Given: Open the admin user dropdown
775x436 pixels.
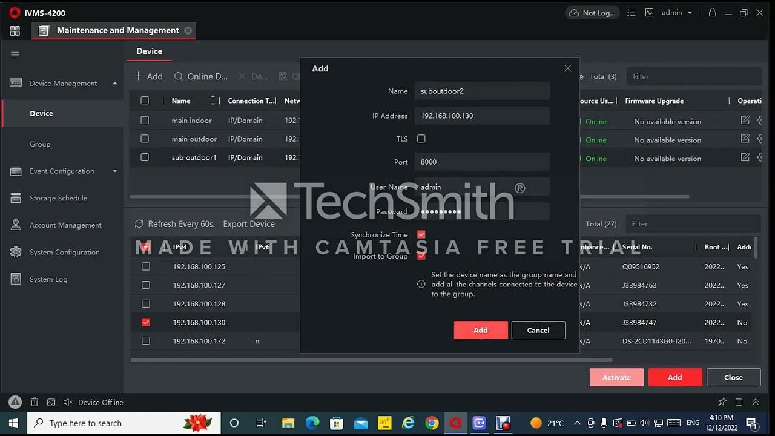Looking at the screenshot, I should click(x=678, y=13).
